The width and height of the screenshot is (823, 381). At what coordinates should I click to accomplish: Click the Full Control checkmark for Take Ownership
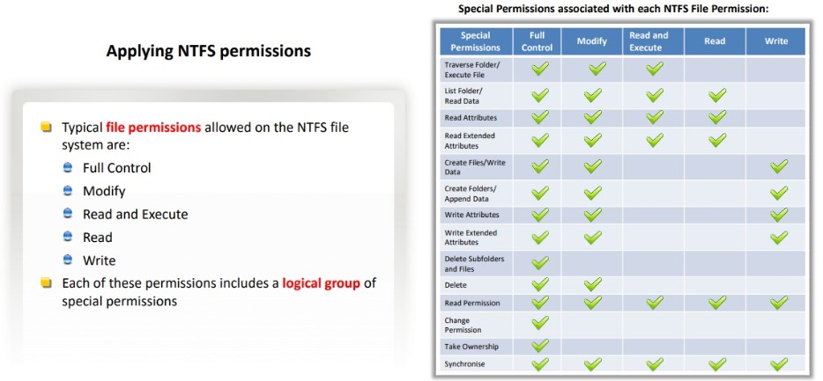(540, 345)
